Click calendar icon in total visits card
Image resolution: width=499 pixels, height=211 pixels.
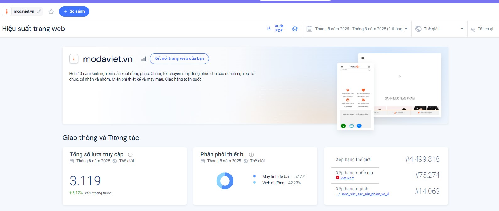[x=72, y=161]
